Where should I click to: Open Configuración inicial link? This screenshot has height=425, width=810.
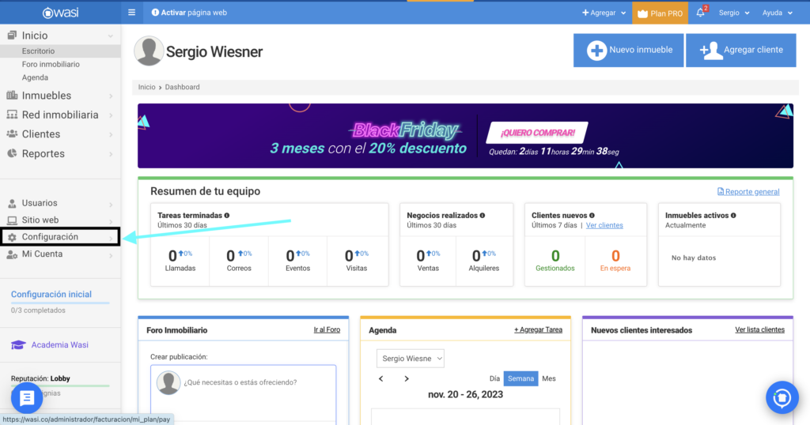(x=51, y=294)
